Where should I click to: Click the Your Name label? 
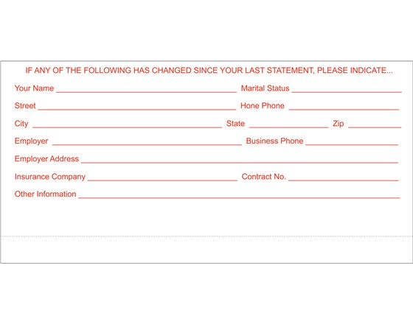pyautogui.click(x=34, y=88)
